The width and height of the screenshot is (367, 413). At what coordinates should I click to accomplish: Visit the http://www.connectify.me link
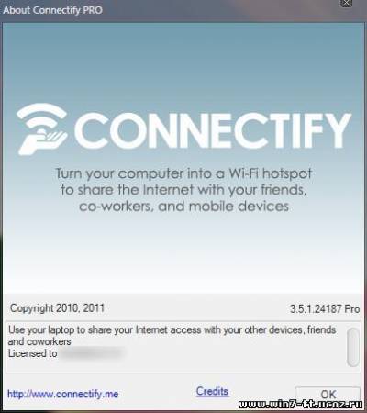(63, 394)
